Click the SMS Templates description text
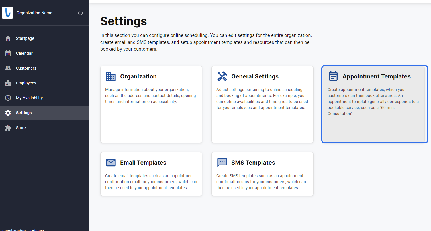This screenshot has height=231, width=431. [x=261, y=182]
